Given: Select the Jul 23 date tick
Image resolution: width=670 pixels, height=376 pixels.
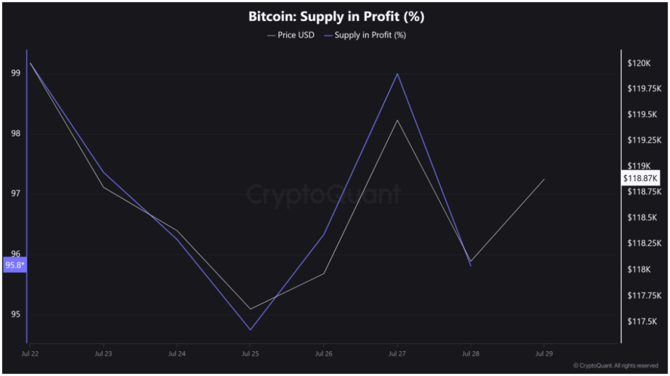Looking at the screenshot, I should [x=103, y=353].
